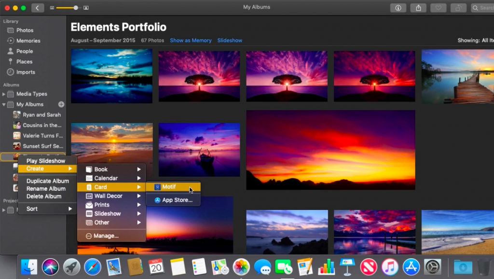Click the Photos app Dock icon

point(241,267)
